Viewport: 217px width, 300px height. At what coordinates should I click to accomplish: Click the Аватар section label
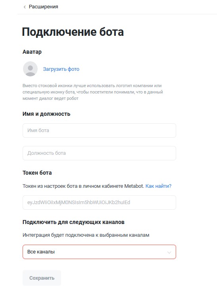[x=32, y=52]
